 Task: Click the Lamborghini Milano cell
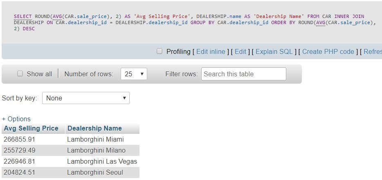pos(102,150)
